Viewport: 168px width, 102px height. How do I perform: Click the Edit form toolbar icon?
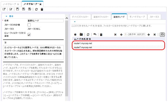click(x=11, y=9)
